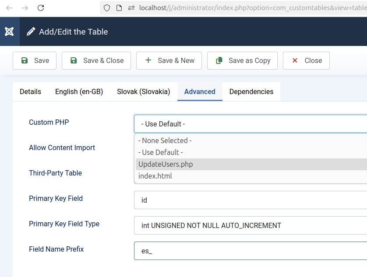Click the site permissions icon before the URL
The height and width of the screenshot is (277, 367).
point(131,8)
